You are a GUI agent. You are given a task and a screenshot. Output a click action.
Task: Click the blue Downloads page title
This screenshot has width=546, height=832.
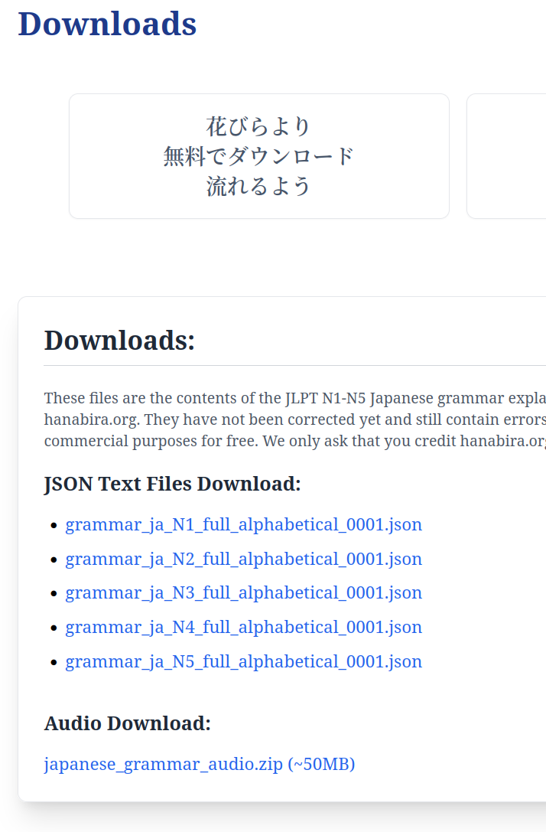tap(107, 24)
